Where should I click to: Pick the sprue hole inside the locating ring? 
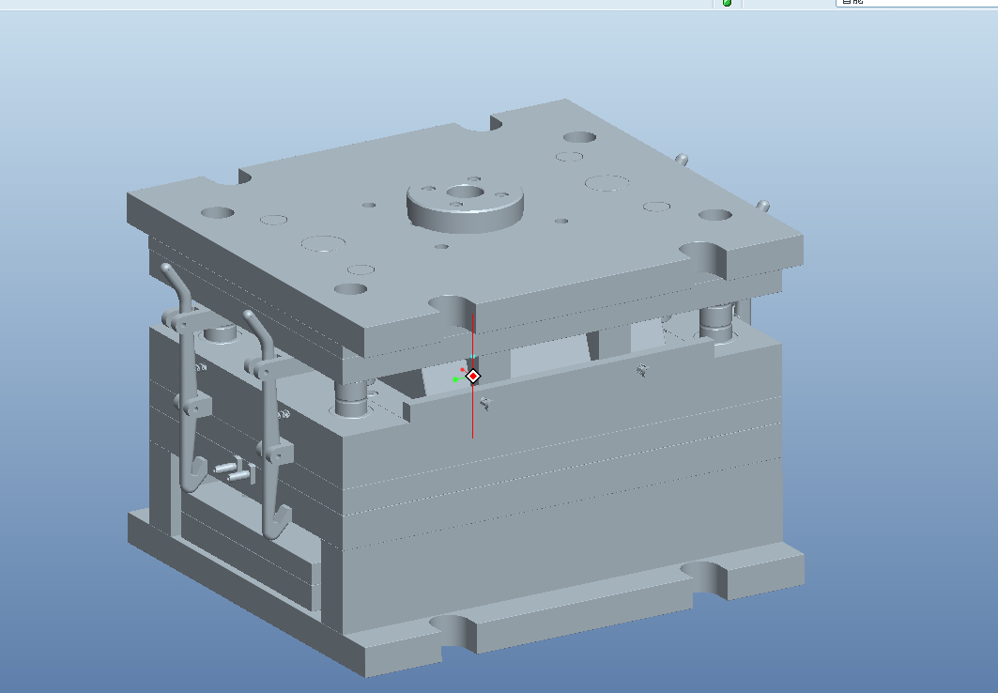[x=465, y=192]
